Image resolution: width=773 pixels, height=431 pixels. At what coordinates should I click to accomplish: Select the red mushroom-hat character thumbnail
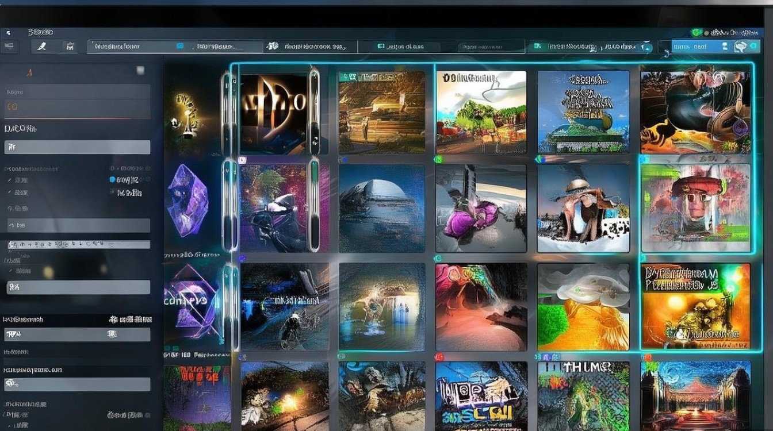pos(695,208)
